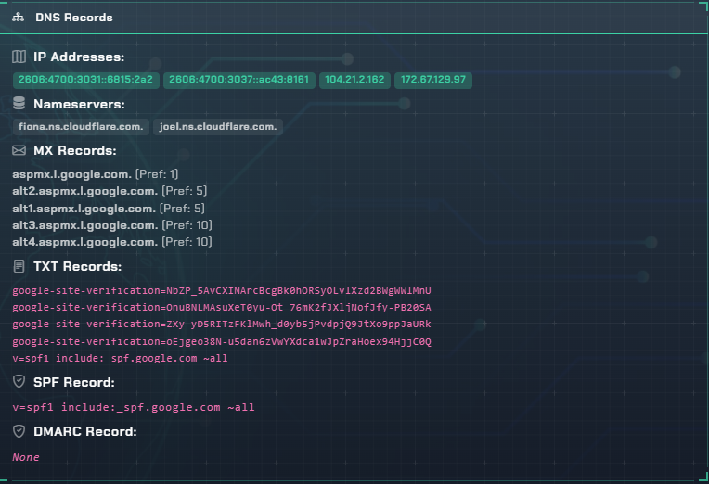Click the TXT Records document icon
Screen dimensions: 709x484
(19, 267)
